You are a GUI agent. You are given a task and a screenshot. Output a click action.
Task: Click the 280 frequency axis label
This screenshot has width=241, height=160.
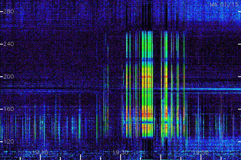(9, 11)
